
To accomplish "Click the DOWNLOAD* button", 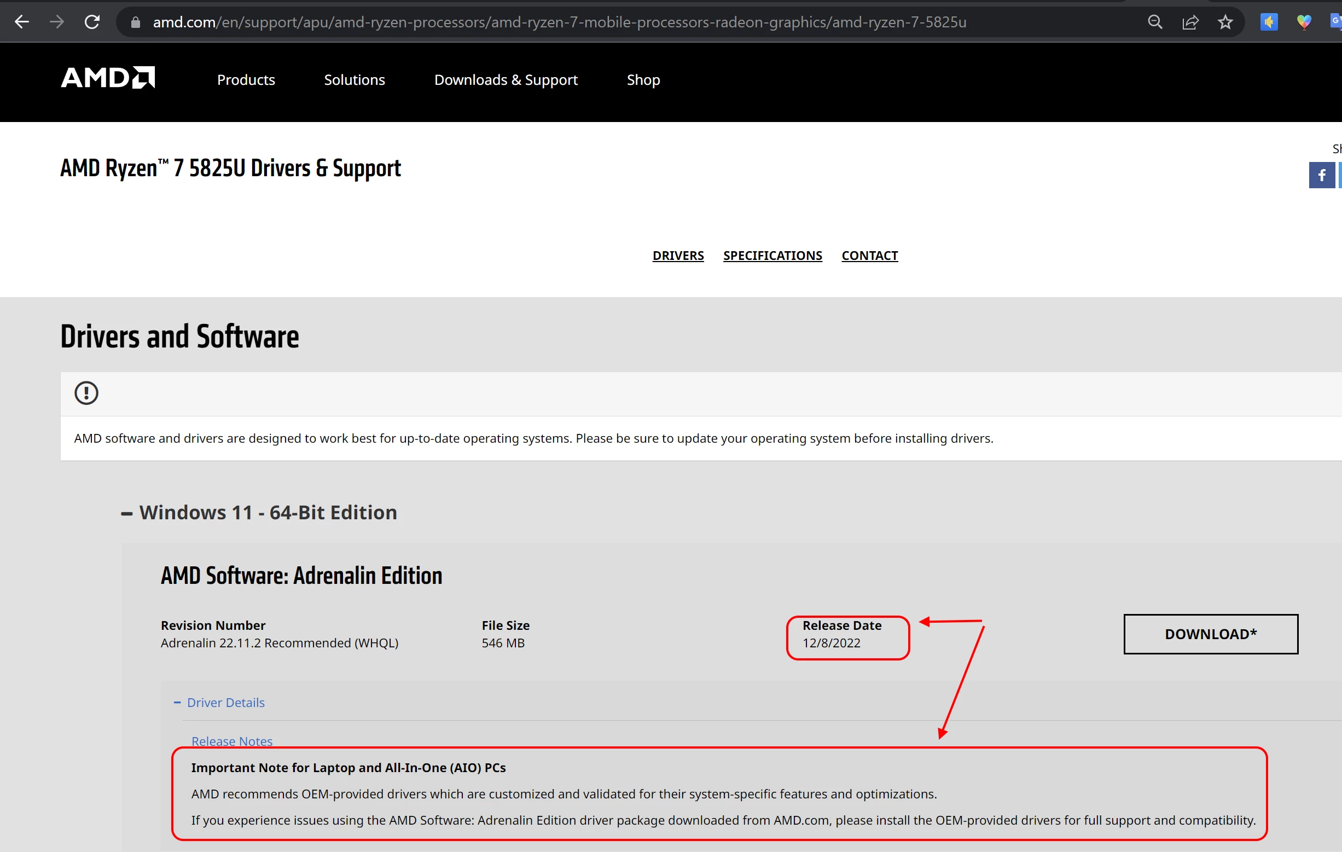I will coord(1211,634).
